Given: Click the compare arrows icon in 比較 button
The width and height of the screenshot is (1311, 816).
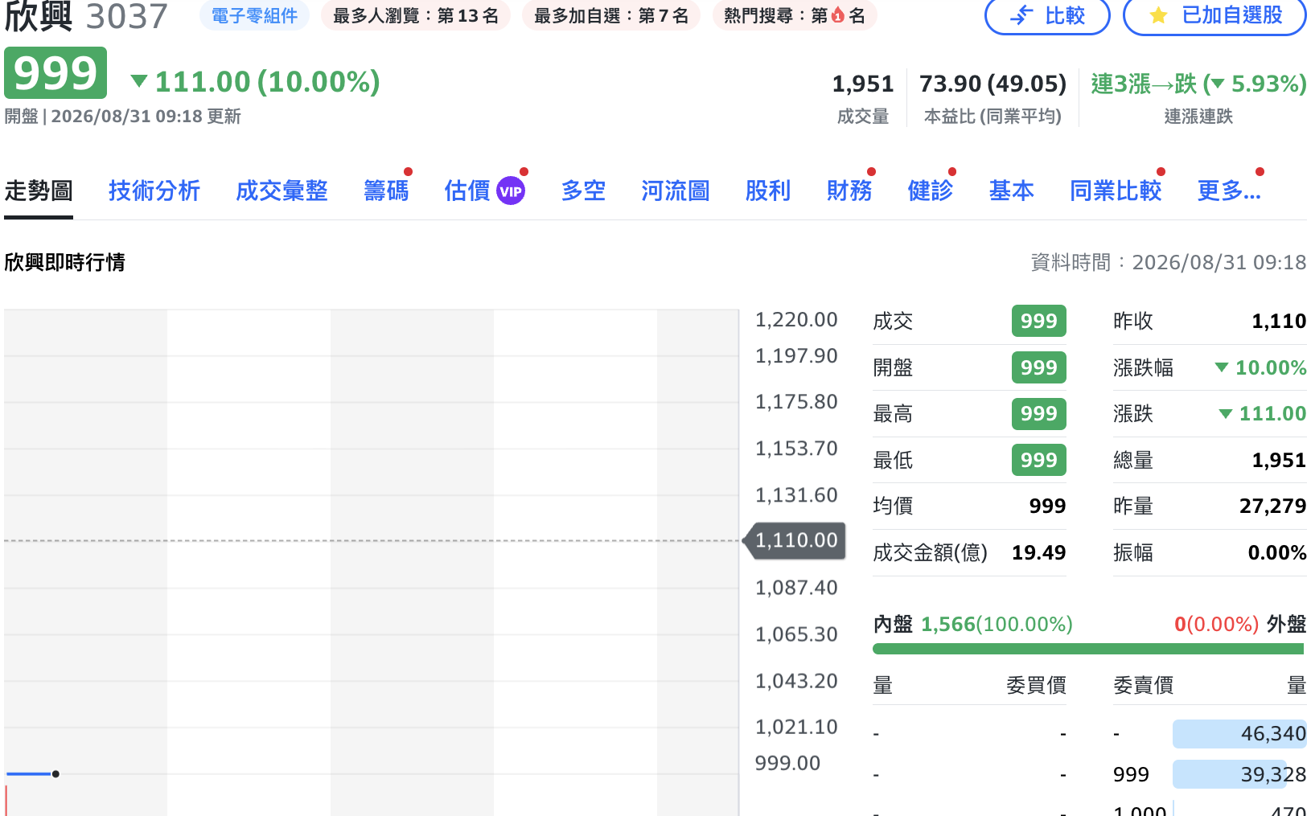Looking at the screenshot, I should click(x=1021, y=14).
